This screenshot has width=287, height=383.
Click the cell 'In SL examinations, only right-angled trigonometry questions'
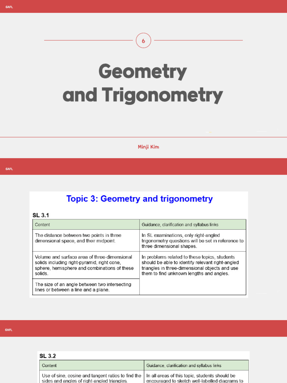tap(193, 240)
